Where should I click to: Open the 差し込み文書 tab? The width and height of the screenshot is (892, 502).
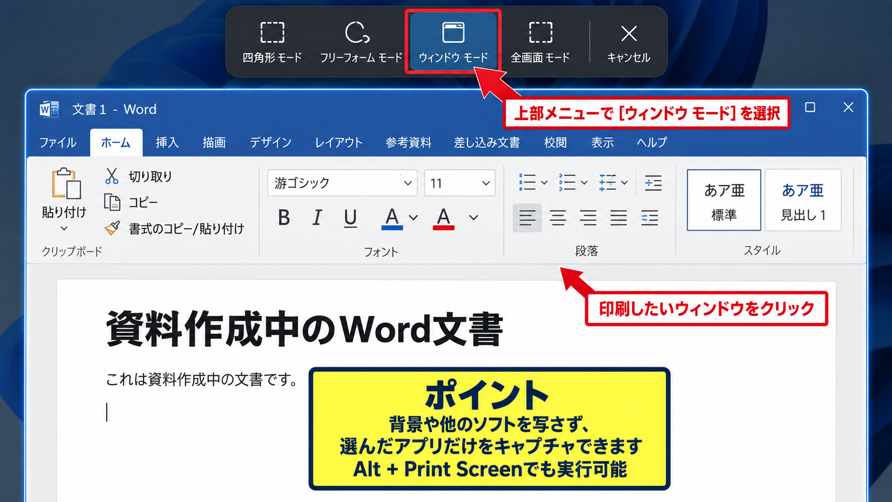[487, 142]
